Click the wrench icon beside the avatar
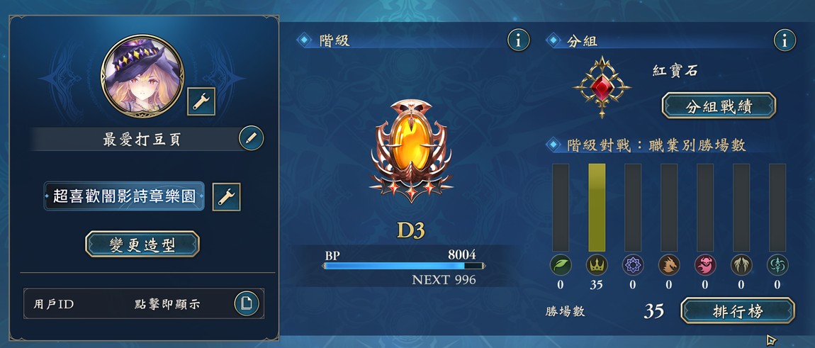The height and width of the screenshot is (348, 815). 201,101
